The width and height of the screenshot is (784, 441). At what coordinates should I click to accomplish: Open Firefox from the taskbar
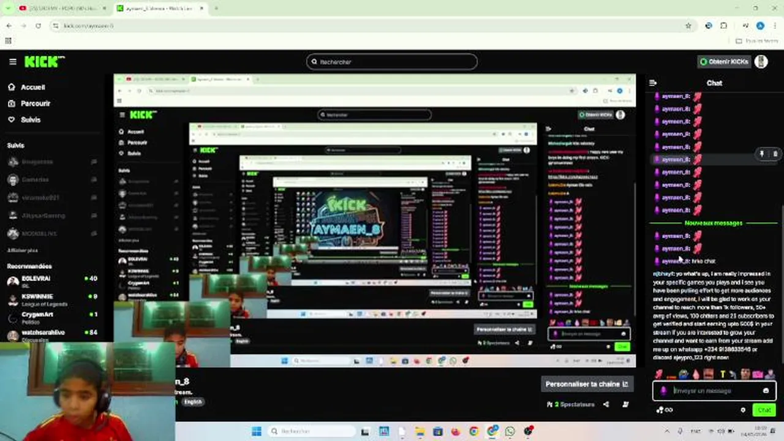click(456, 431)
